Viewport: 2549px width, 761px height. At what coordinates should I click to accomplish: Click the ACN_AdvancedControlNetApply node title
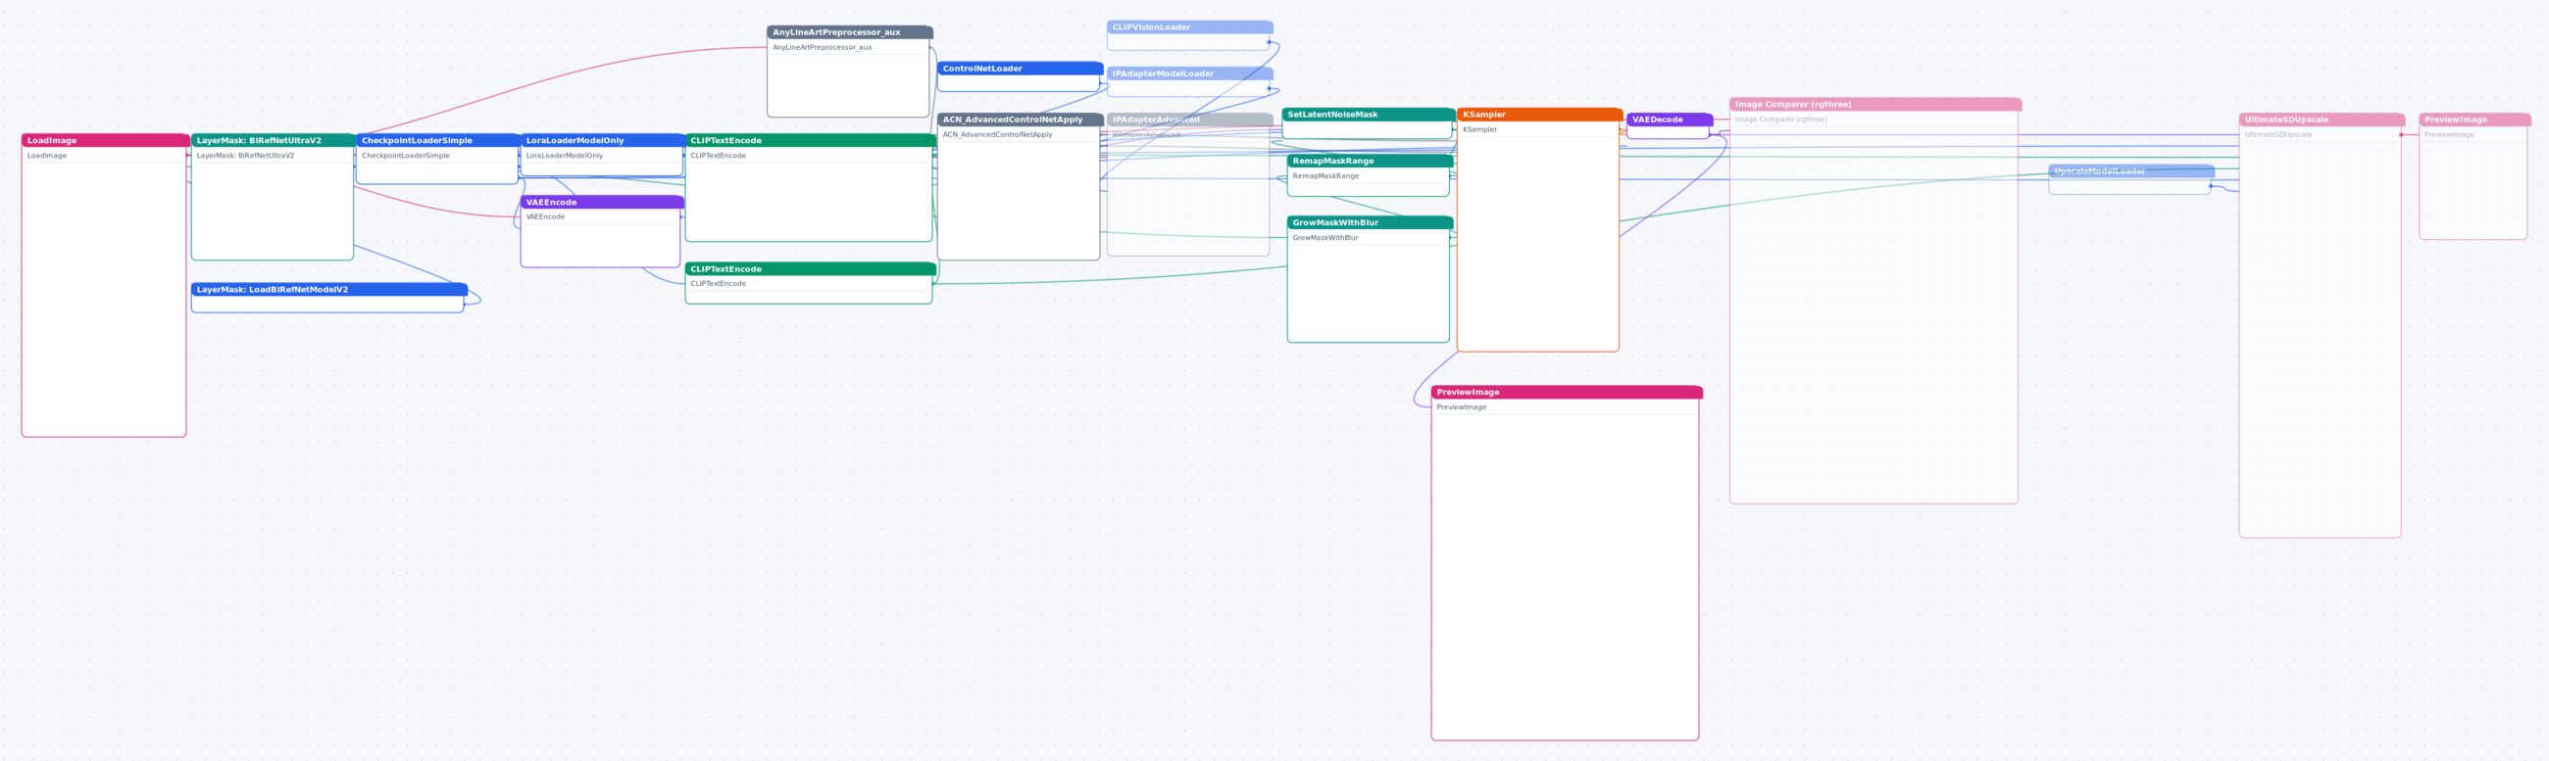pos(1021,119)
